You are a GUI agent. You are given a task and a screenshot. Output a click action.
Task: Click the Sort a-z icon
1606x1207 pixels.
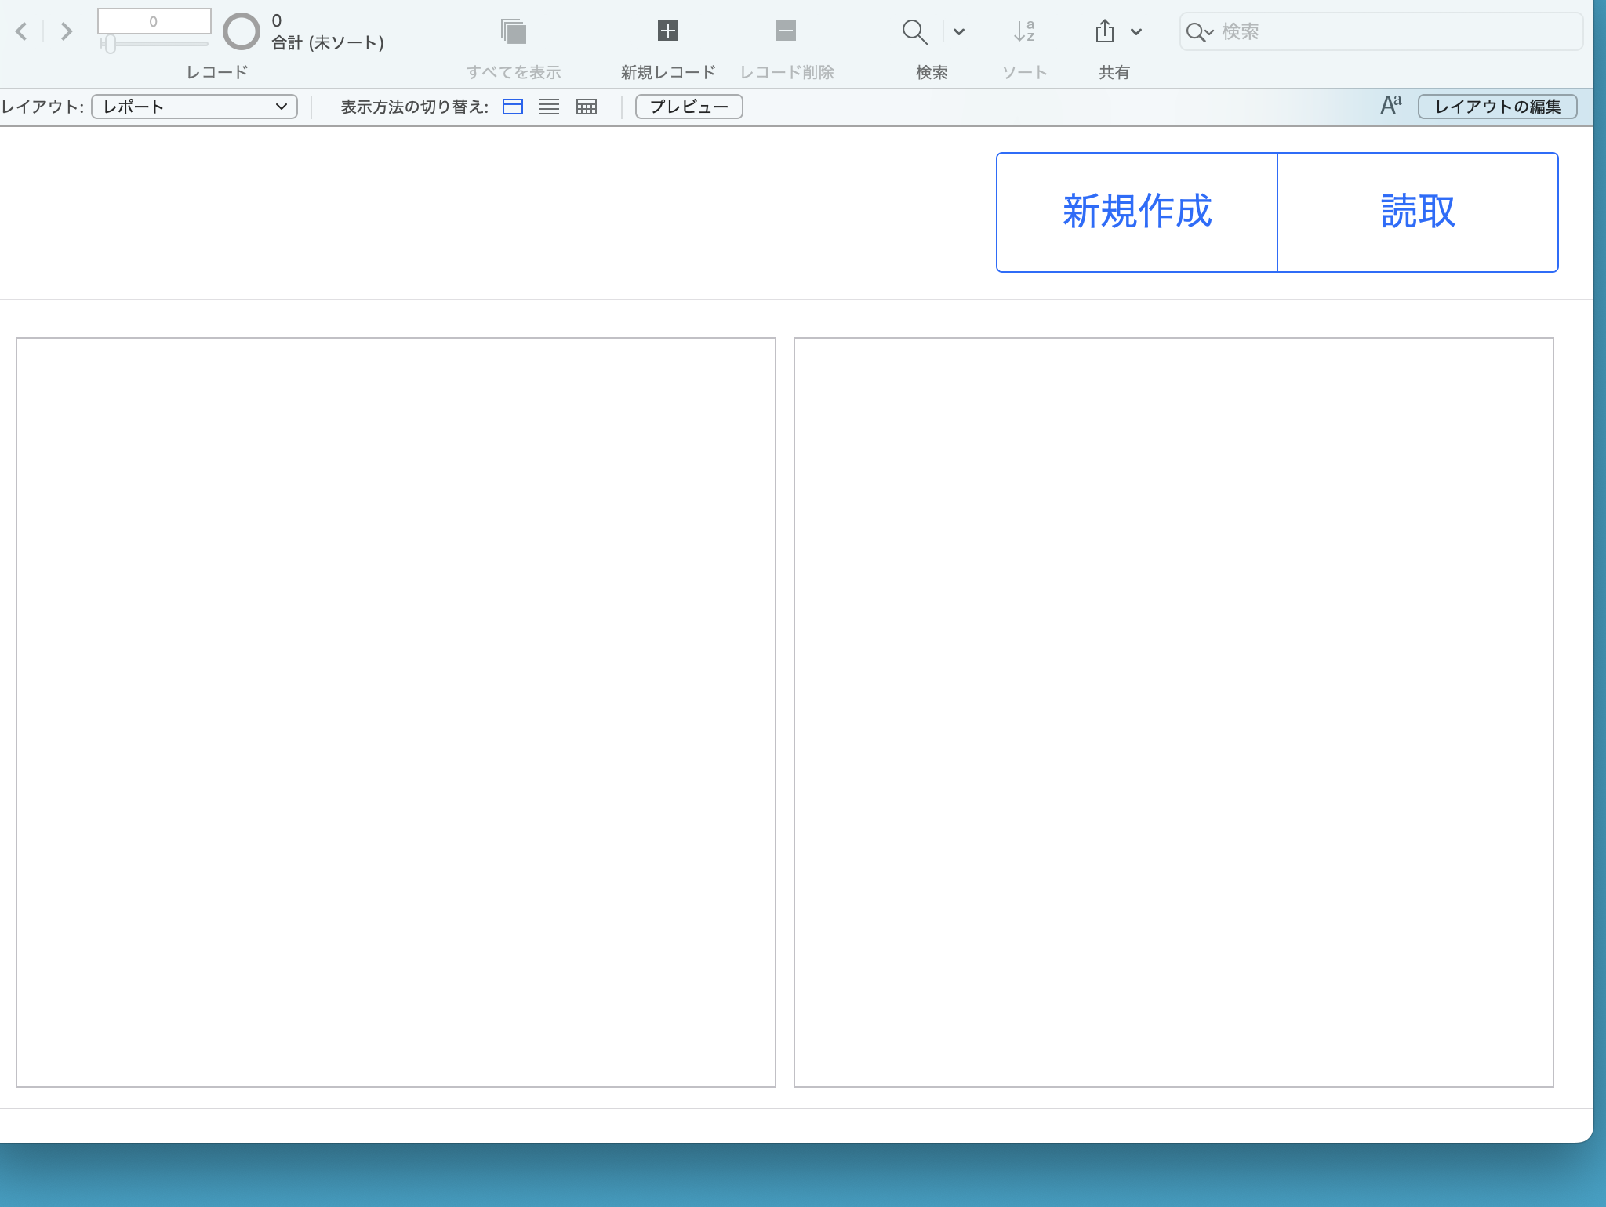tap(1024, 31)
